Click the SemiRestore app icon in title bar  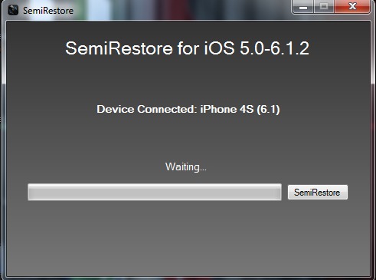click(x=13, y=10)
